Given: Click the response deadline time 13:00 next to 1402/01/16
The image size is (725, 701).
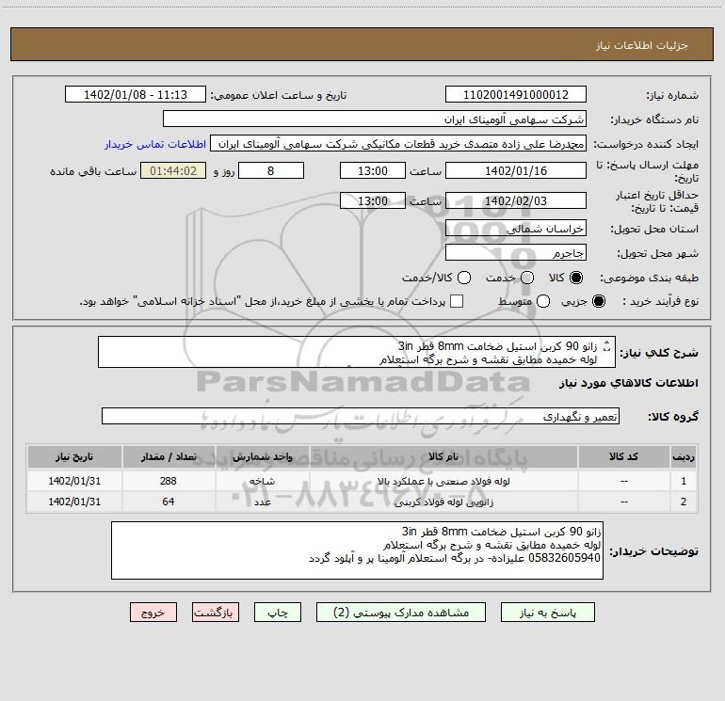Looking at the screenshot, I should [373, 171].
